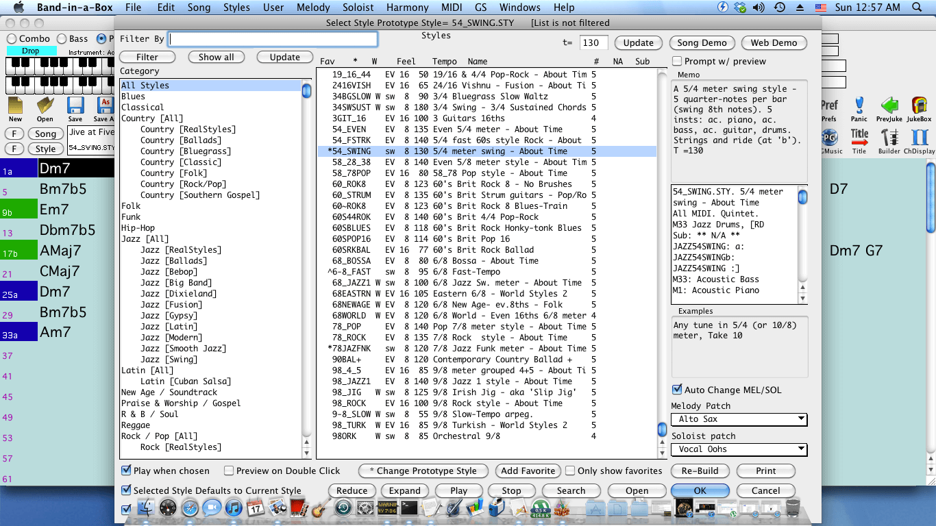
Task: Click the PG Music globe icon
Action: coord(831,137)
